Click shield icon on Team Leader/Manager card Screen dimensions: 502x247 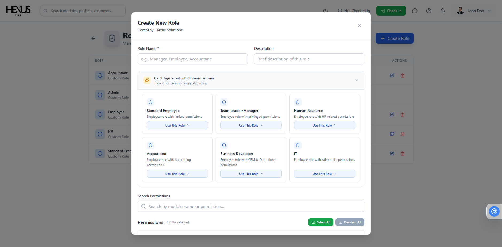(x=224, y=102)
